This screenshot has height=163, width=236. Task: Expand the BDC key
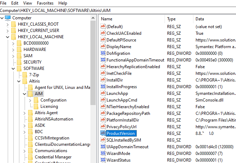point(25,132)
